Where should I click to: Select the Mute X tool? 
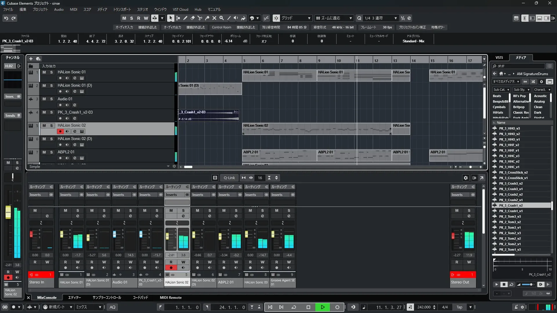coord(214,18)
